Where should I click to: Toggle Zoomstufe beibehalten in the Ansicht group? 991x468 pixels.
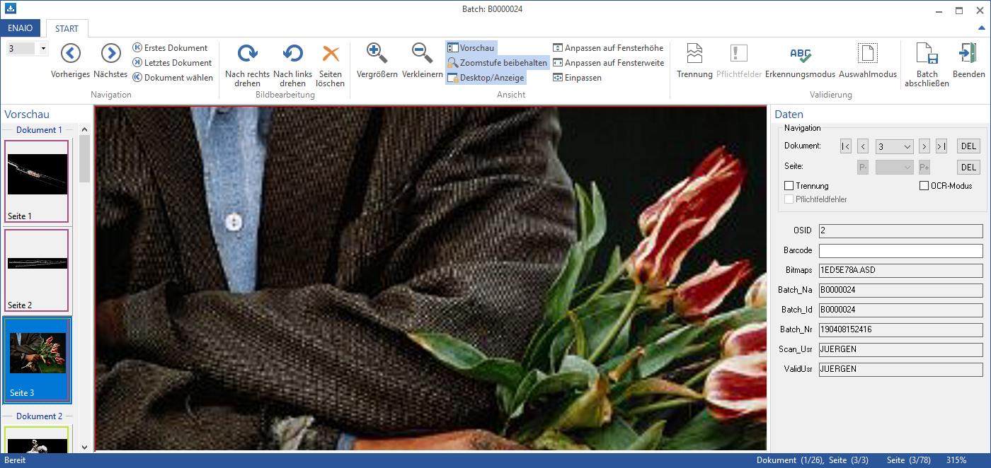[496, 62]
